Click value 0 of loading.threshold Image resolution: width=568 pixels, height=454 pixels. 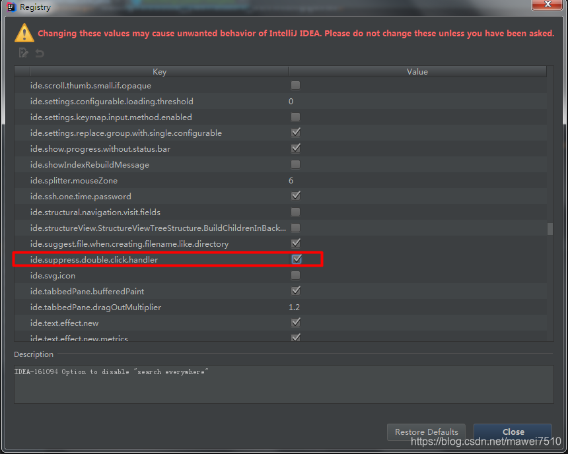click(291, 102)
